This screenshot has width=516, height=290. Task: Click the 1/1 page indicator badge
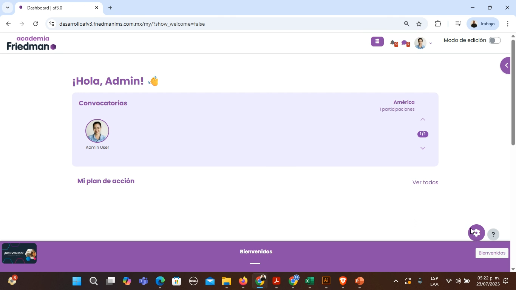(x=423, y=134)
